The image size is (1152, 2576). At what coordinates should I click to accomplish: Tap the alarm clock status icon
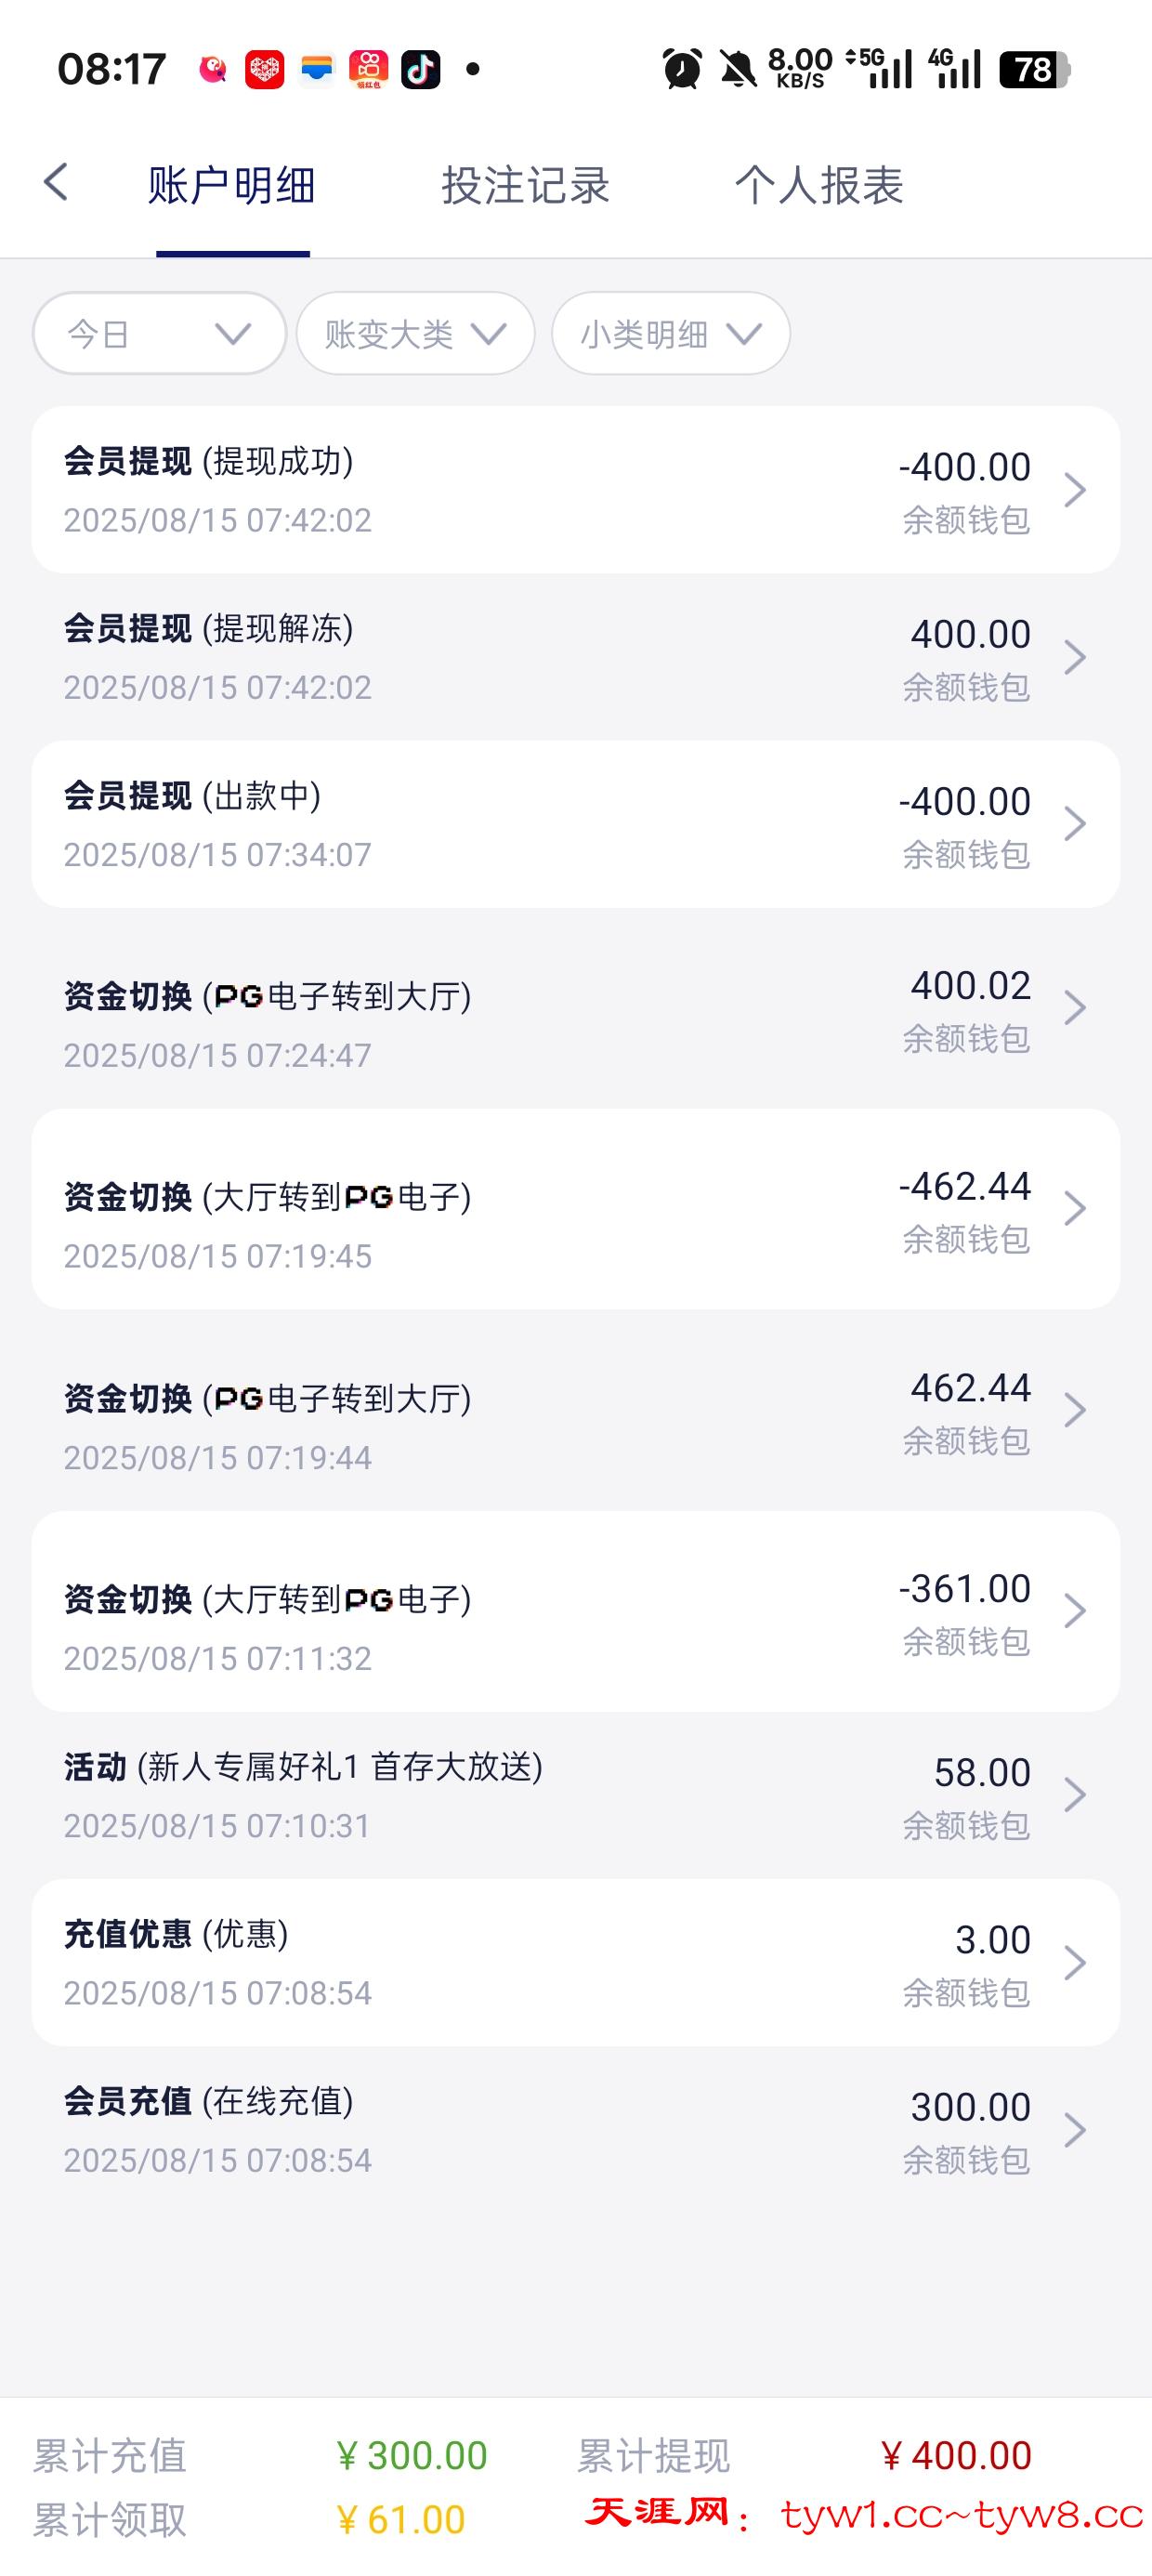click(682, 69)
